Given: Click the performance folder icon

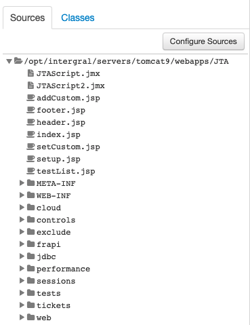Looking at the screenshot, I should pos(30,268).
